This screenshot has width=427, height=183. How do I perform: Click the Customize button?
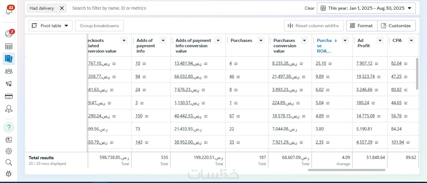(x=396, y=26)
